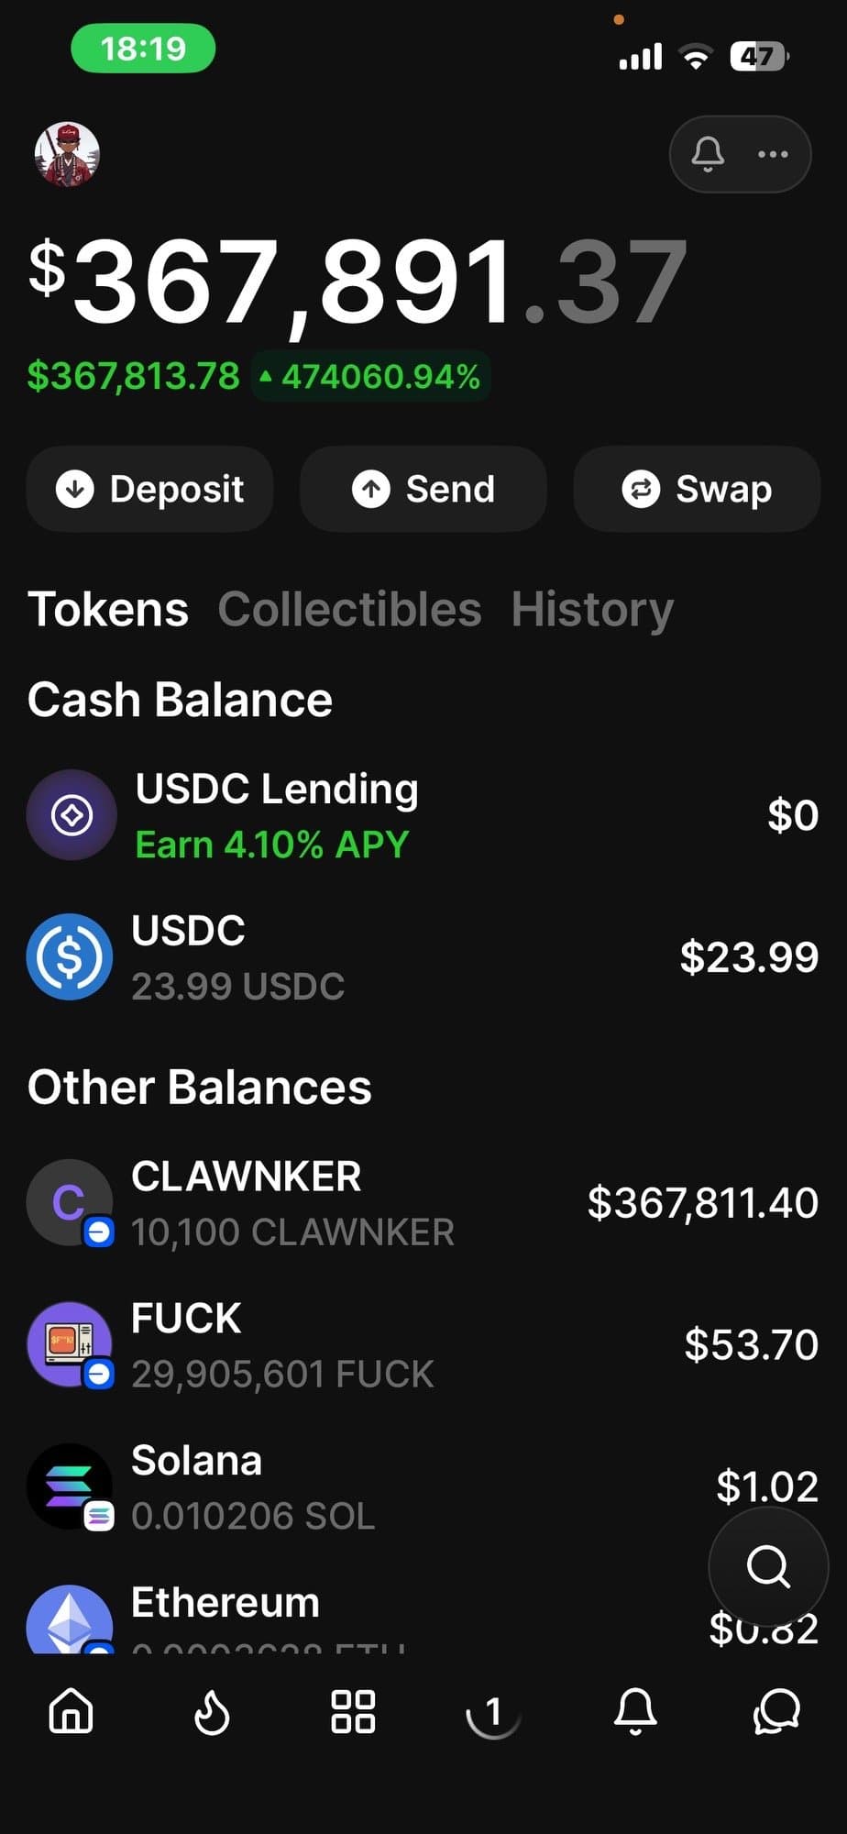Switch to the History tab
Viewport: 847px width, 1834px height.
click(592, 609)
